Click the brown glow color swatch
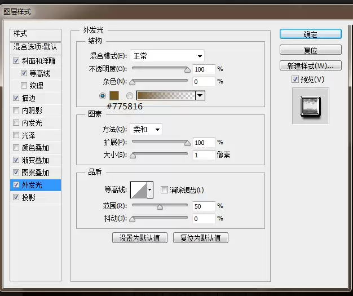 [114, 96]
